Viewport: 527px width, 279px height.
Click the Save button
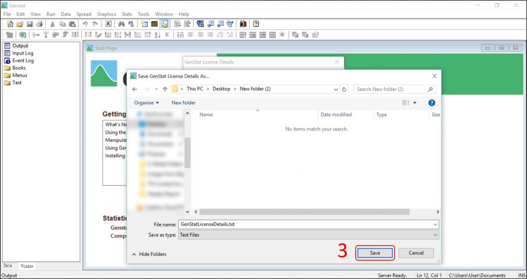375,253
